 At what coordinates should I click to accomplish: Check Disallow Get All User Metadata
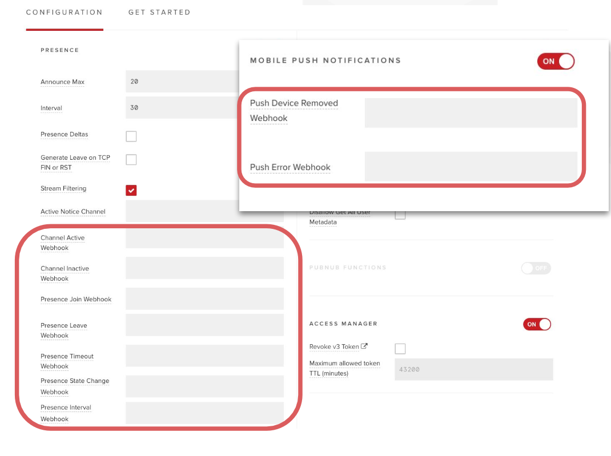coord(400,213)
